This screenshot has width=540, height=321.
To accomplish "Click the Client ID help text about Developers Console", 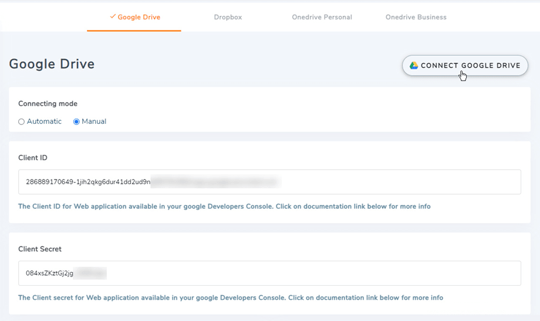I will [x=224, y=207].
